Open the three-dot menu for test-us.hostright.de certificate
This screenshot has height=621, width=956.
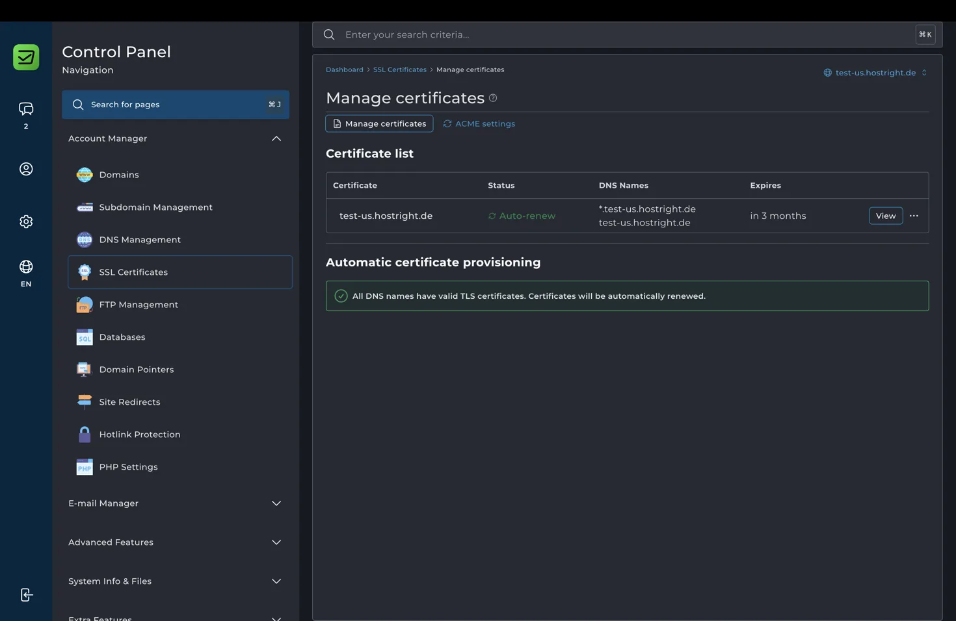[x=914, y=216]
